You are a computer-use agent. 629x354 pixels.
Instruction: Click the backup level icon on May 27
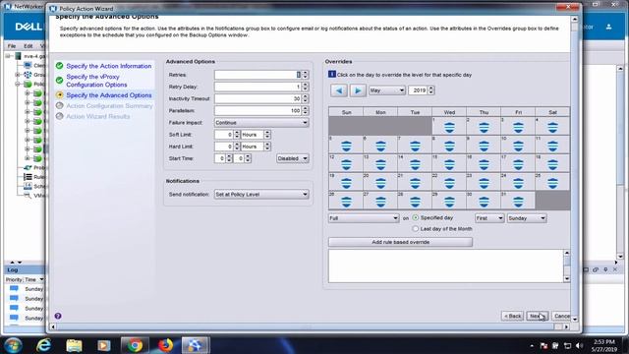click(x=380, y=202)
